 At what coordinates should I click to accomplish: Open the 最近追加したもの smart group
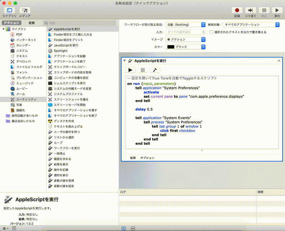23,121
